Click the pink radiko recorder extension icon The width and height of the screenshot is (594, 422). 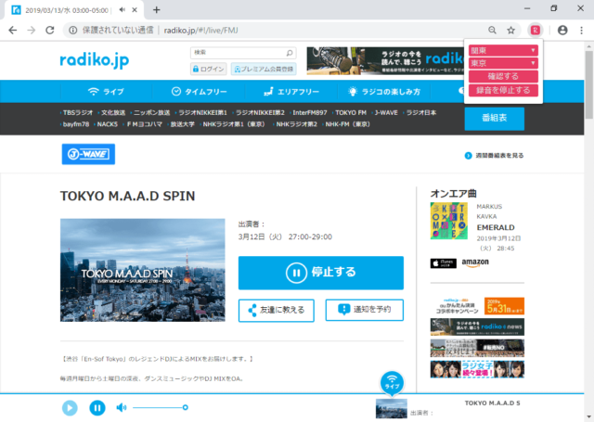[x=535, y=31]
